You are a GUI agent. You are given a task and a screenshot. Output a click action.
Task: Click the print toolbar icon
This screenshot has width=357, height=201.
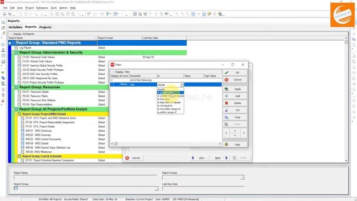(x=4, y=14)
